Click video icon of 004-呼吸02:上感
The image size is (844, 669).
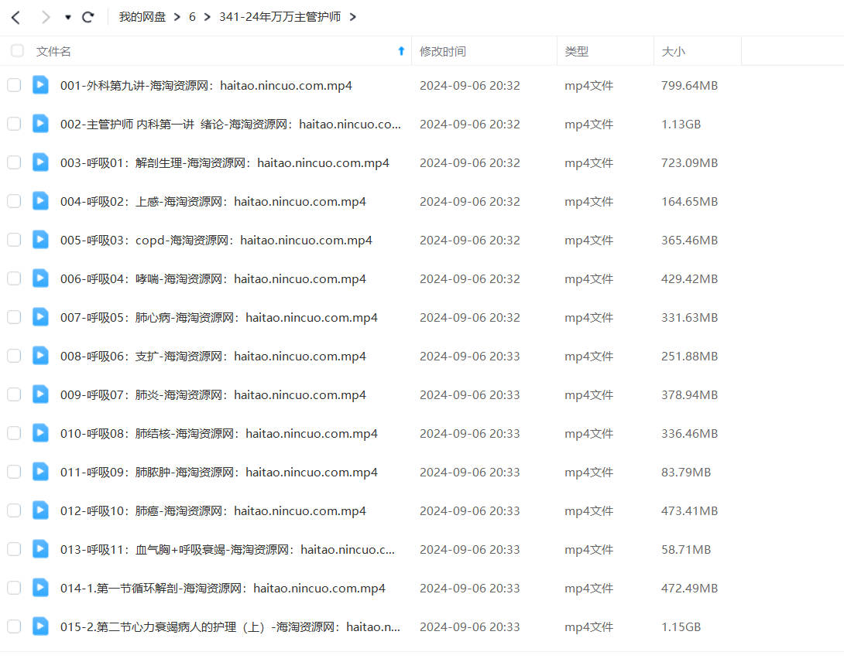coord(40,201)
